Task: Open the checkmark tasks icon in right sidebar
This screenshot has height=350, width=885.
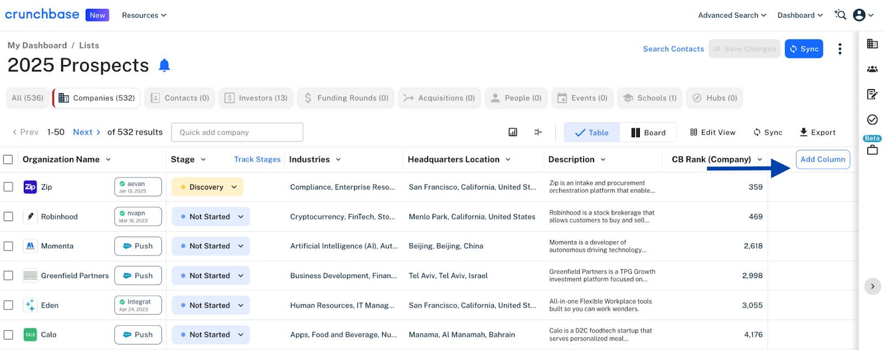Action: click(872, 119)
